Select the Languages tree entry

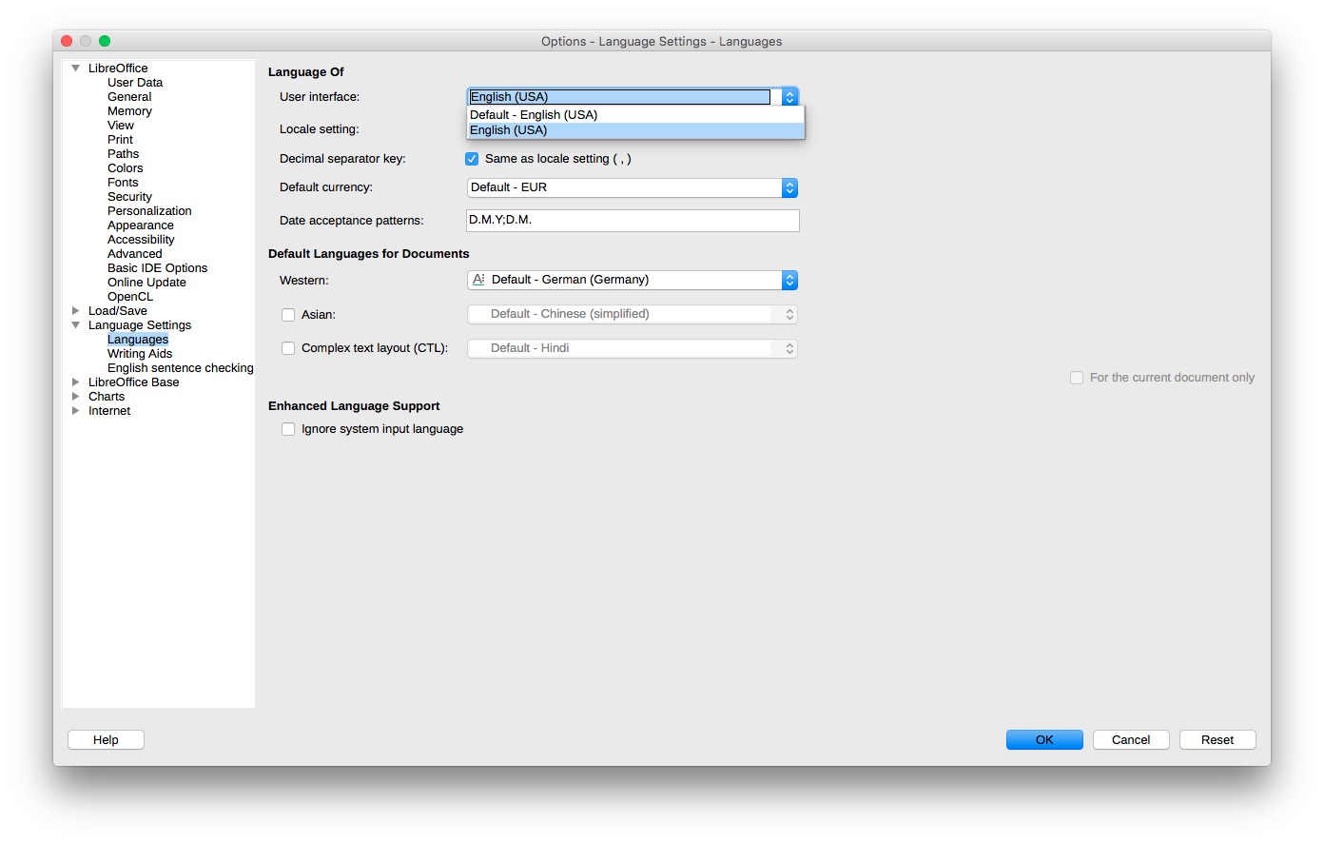click(x=138, y=340)
